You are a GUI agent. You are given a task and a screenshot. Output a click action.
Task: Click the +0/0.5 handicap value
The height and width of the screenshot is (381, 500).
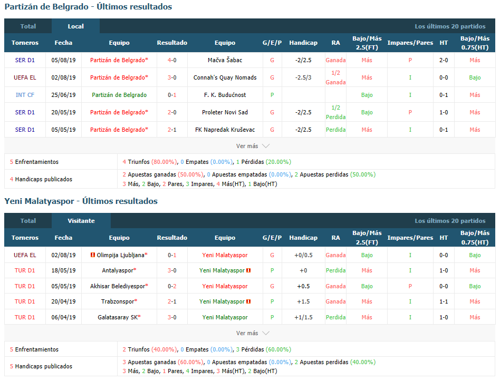[x=303, y=255]
